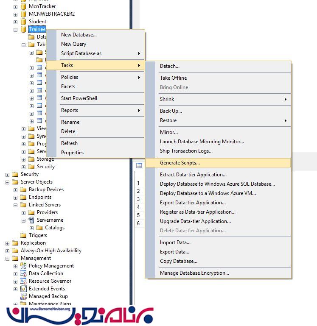Choose Delete from context menu
The height and width of the screenshot is (326, 317).
coord(95,131)
